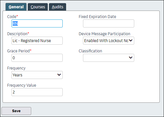
Task: Open the Audits tab
Action: [x=58, y=7]
